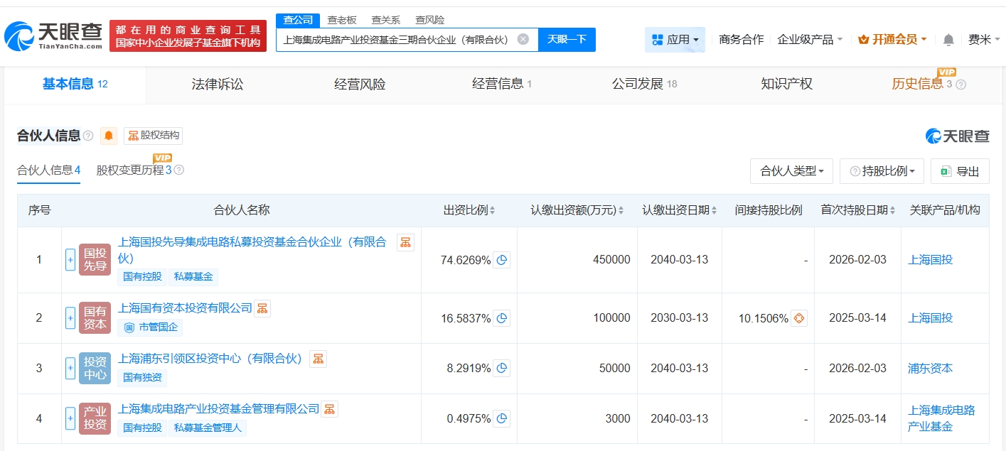
Task: Open equity structure icon for 上海国有资本投资有限公司
Action: coord(262,308)
